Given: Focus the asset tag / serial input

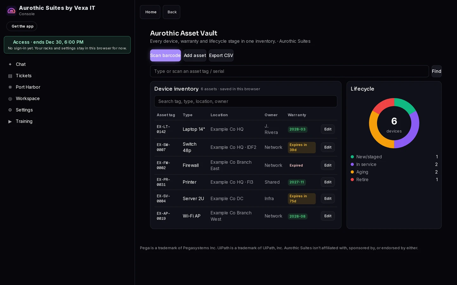Looking at the screenshot, I should 289,71.
